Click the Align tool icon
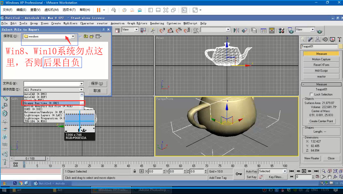The width and height of the screenshot is (343, 194). coord(244,30)
